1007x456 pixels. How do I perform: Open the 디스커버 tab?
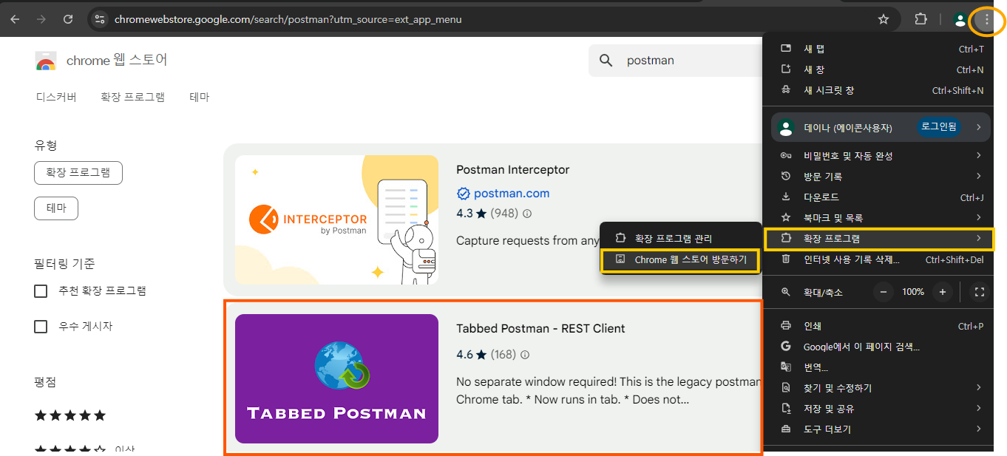coord(56,97)
